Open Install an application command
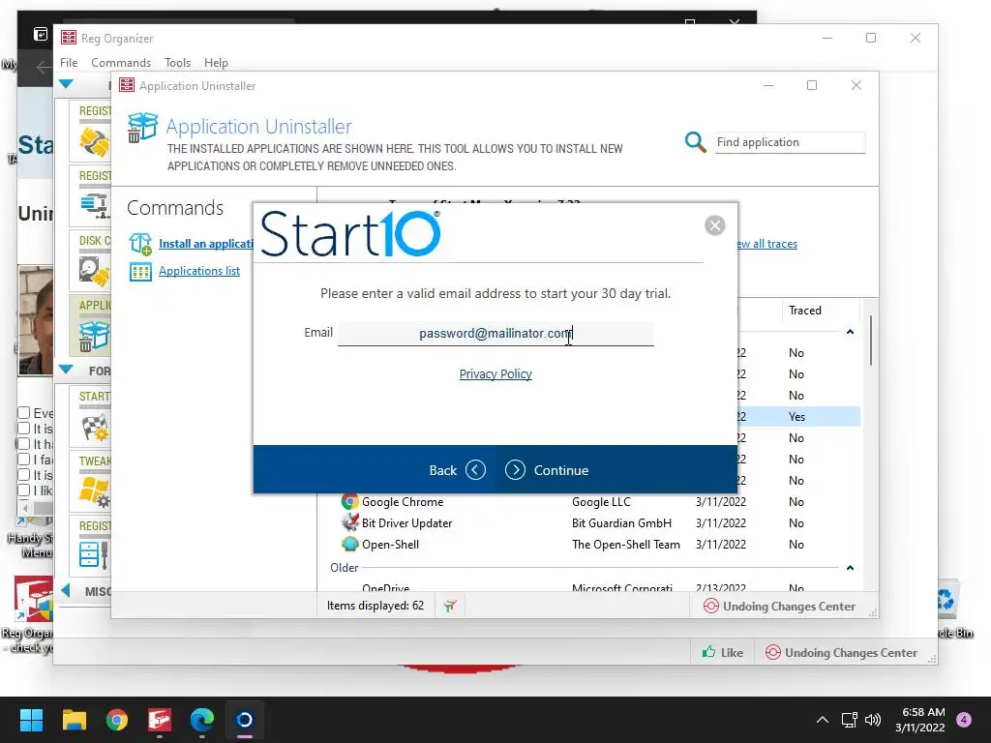The width and height of the screenshot is (991, 743). click(206, 244)
